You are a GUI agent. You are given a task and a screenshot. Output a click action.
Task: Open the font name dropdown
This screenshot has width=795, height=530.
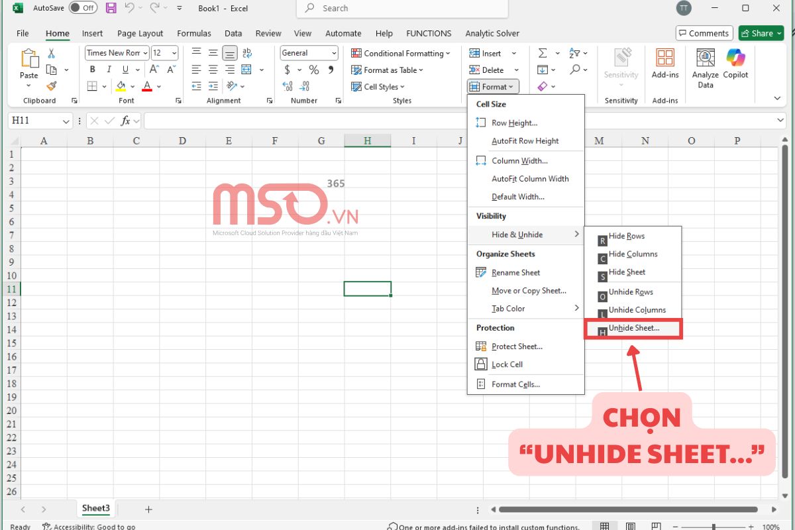click(x=144, y=53)
